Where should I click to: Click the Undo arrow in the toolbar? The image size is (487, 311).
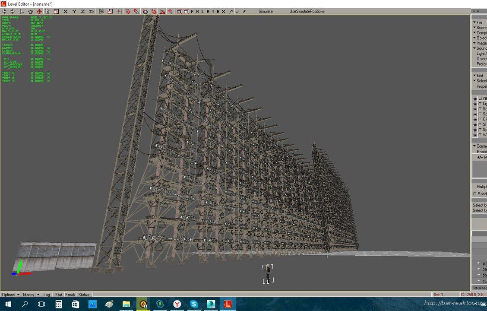click(4, 11)
